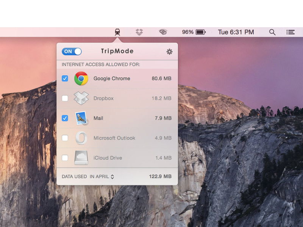This screenshot has height=227, width=303.
Task: Select the "iCloud Drive" app name
Action: click(108, 158)
